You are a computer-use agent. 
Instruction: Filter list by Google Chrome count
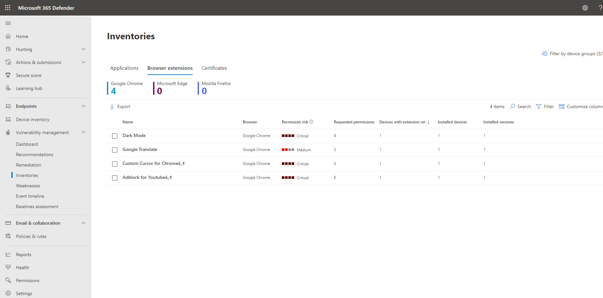pos(125,88)
